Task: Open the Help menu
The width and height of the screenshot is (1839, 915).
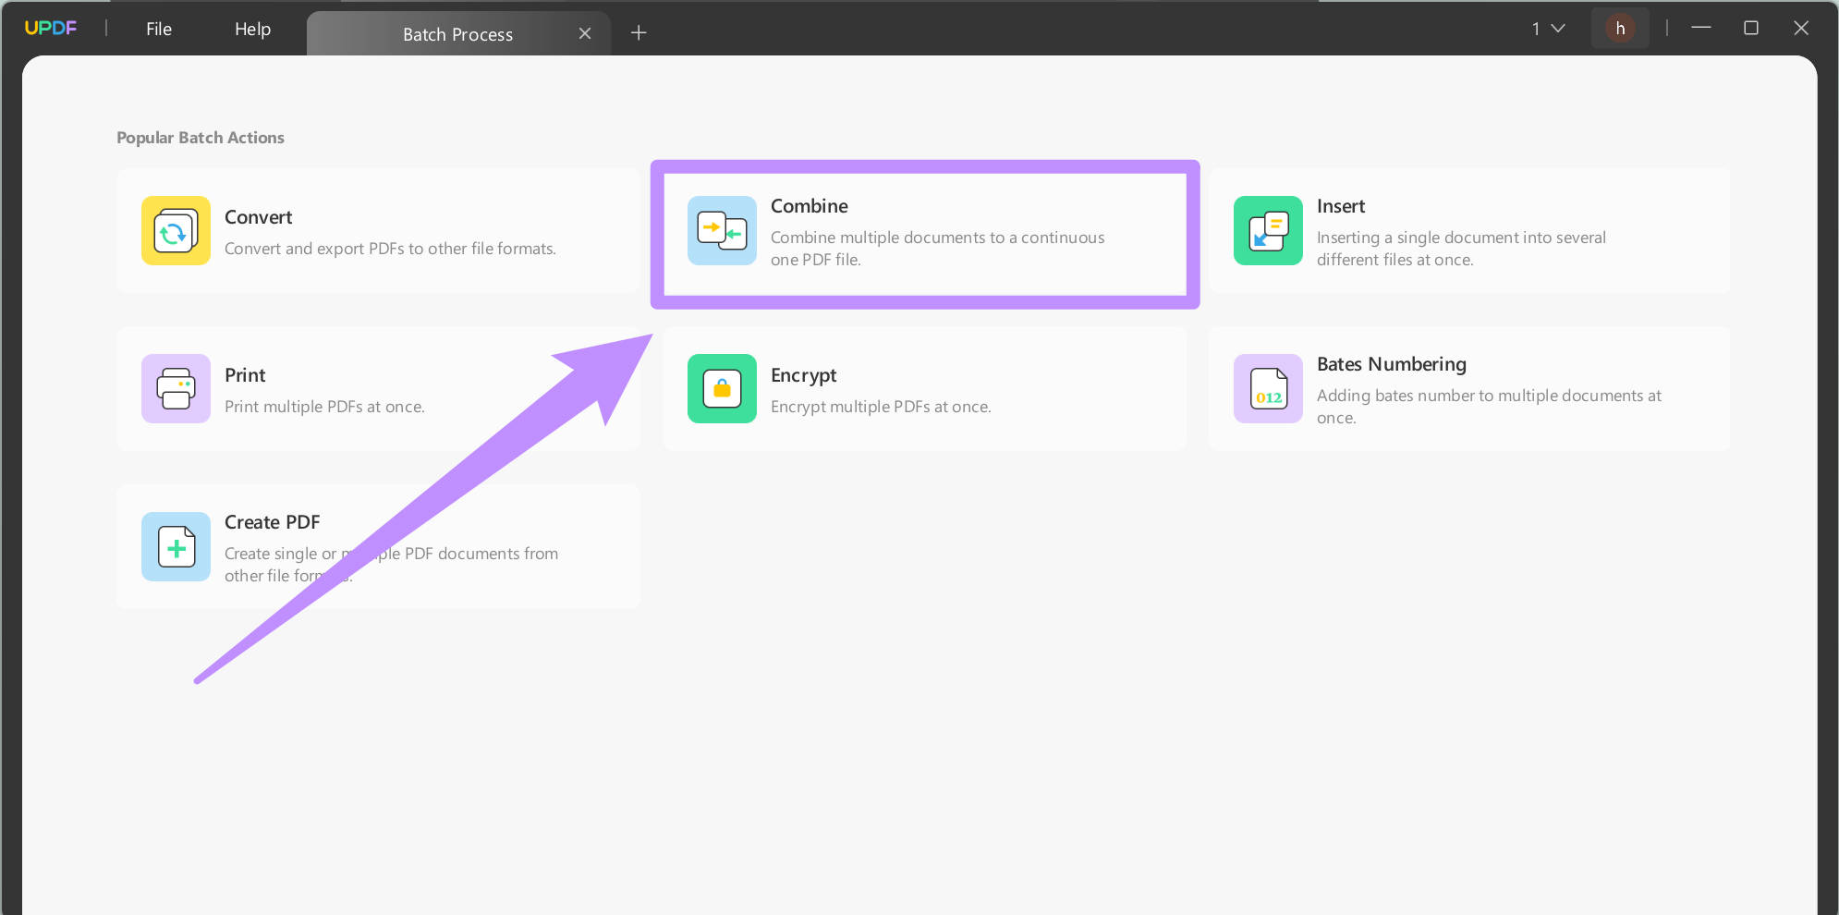Action: (x=252, y=30)
